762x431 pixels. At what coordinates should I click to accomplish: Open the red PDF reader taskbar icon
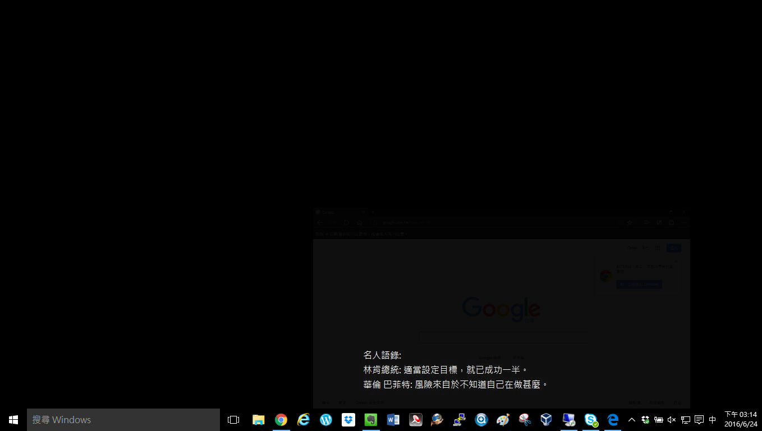[415, 420]
